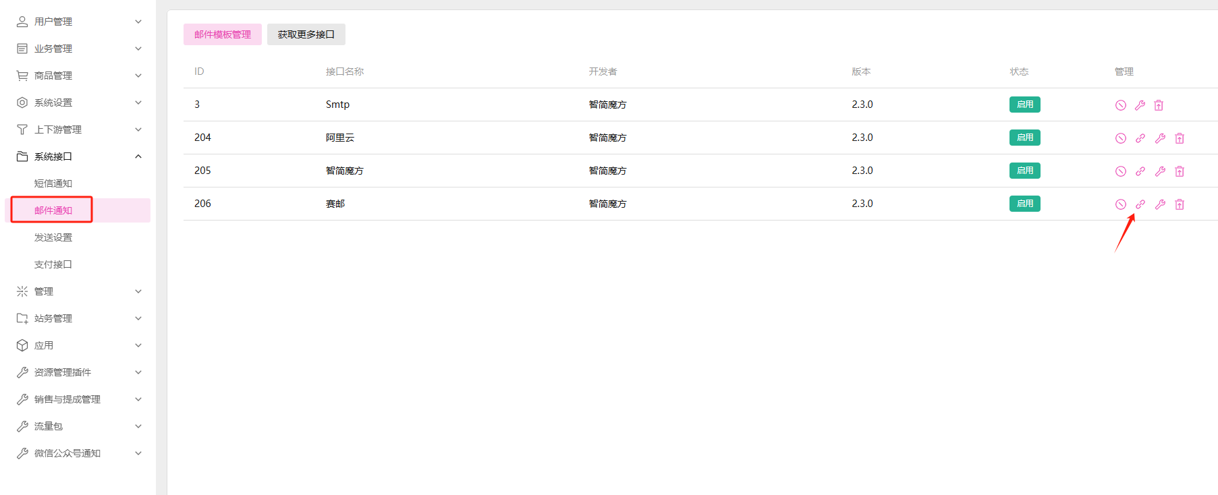Click the trash icon for row 205
Viewport: 1218px width, 495px height.
pos(1180,171)
